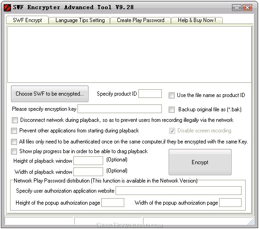This screenshot has height=229, width=259.
Task: Click the user authorization application website field
Action: tap(179, 190)
